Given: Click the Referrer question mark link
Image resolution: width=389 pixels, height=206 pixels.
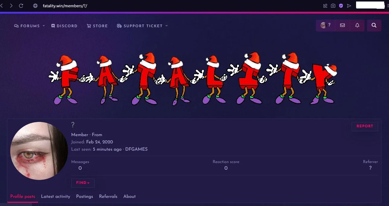Looking at the screenshot, I should pos(371,168).
